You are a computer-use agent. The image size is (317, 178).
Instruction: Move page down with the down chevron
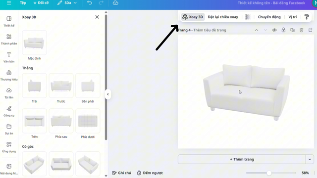(265, 30)
